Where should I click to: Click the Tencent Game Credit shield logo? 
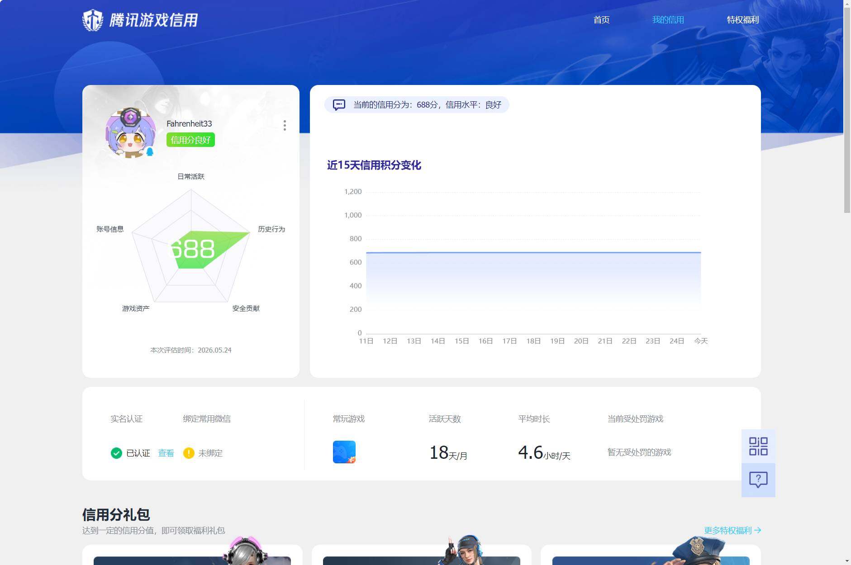tap(93, 20)
